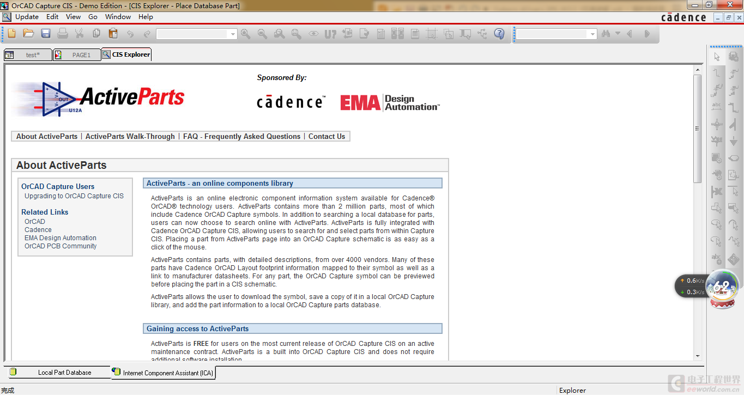Image resolution: width=744 pixels, height=396 pixels.
Task: Open the Edit menu
Action: point(52,17)
